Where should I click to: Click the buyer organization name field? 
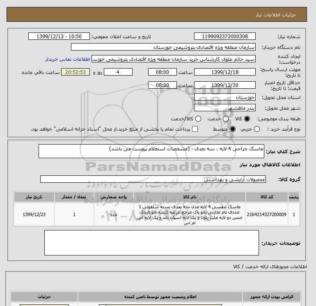coord(163,47)
